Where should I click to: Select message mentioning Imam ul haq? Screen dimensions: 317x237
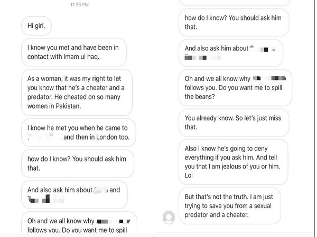(x=74, y=52)
